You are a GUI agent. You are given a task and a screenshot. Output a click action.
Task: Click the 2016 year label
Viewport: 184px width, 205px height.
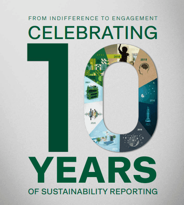tap(152, 100)
